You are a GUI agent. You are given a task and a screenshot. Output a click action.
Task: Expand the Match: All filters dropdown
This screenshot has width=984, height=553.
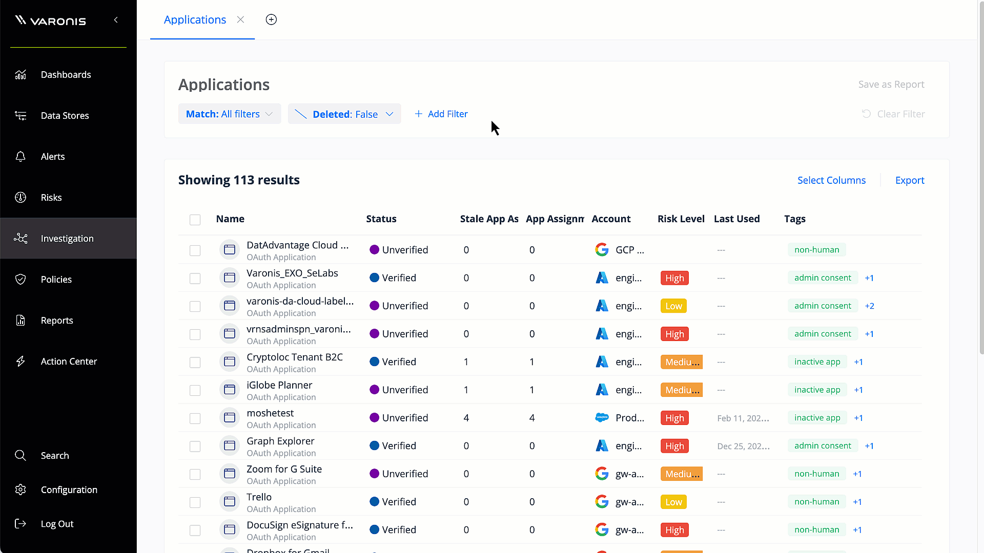pos(229,114)
